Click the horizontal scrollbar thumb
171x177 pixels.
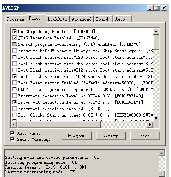[58, 125]
